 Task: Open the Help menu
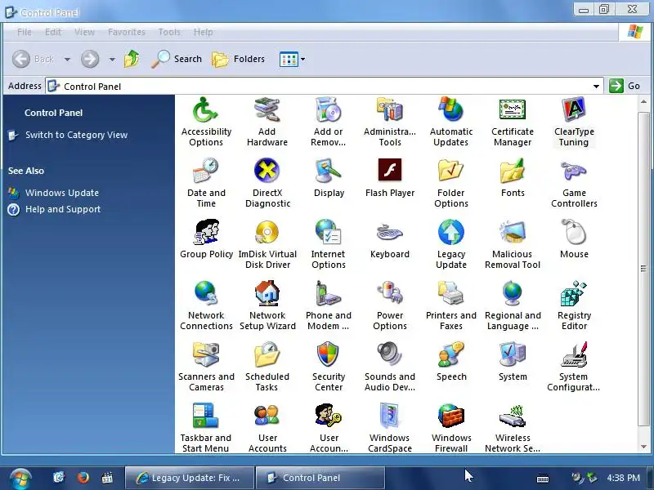pos(203,32)
